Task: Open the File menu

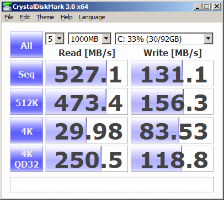Action: click(9, 17)
